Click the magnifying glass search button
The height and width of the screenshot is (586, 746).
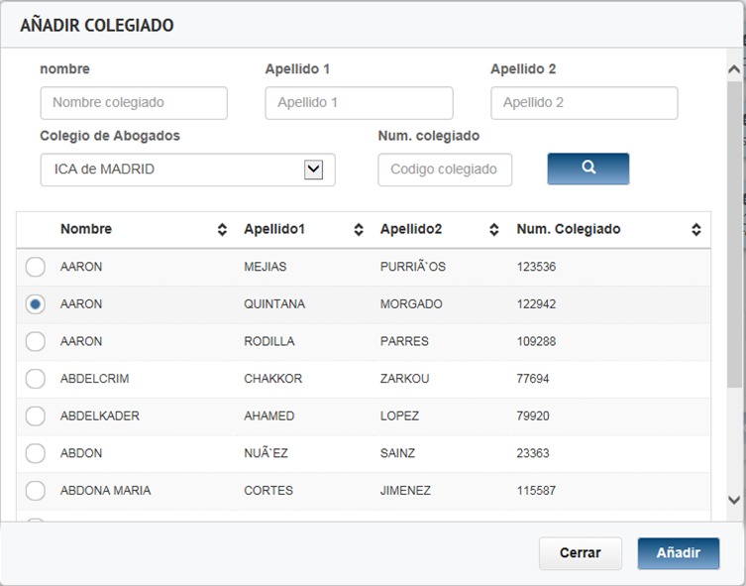[x=587, y=169]
